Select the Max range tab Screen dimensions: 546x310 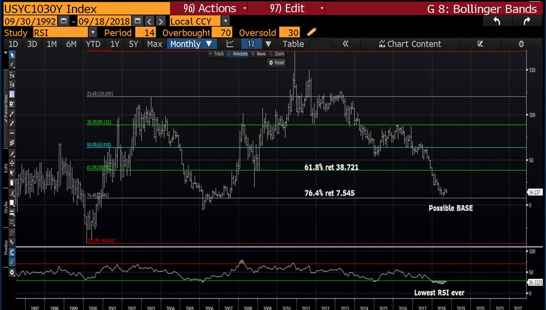(x=155, y=44)
